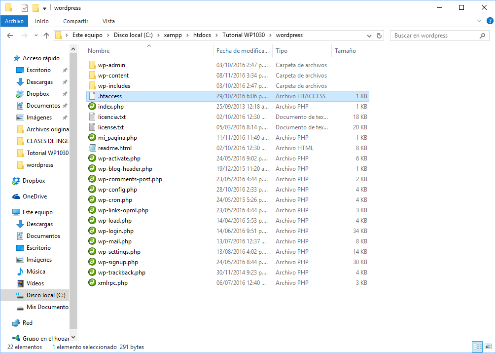Click the New Folder icon in the title bar
The image size is (496, 353).
tap(35, 7)
